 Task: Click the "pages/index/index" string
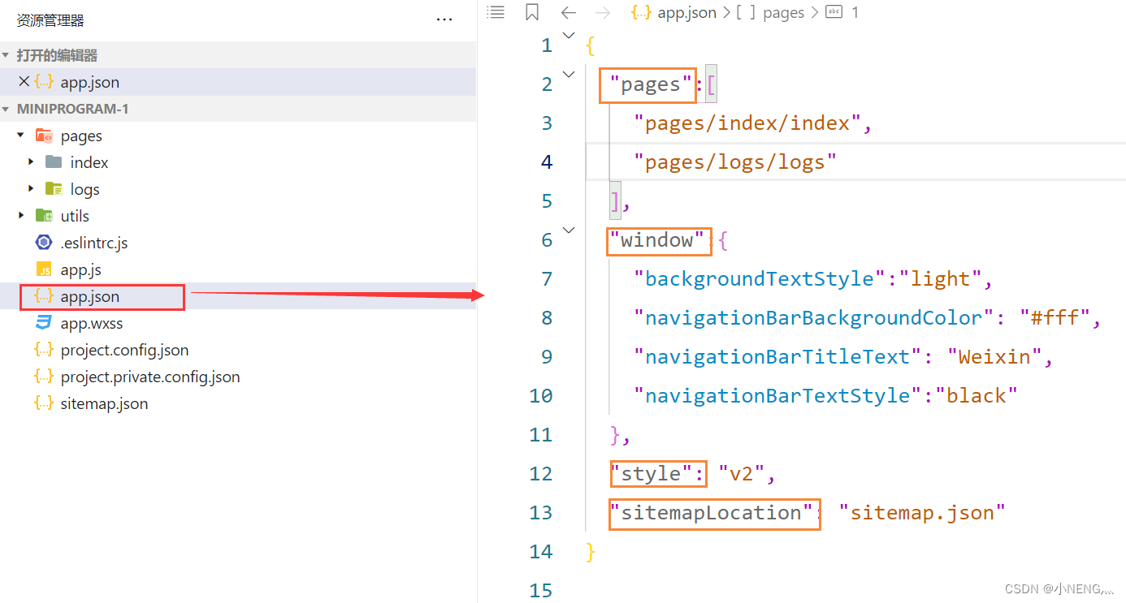747,123
